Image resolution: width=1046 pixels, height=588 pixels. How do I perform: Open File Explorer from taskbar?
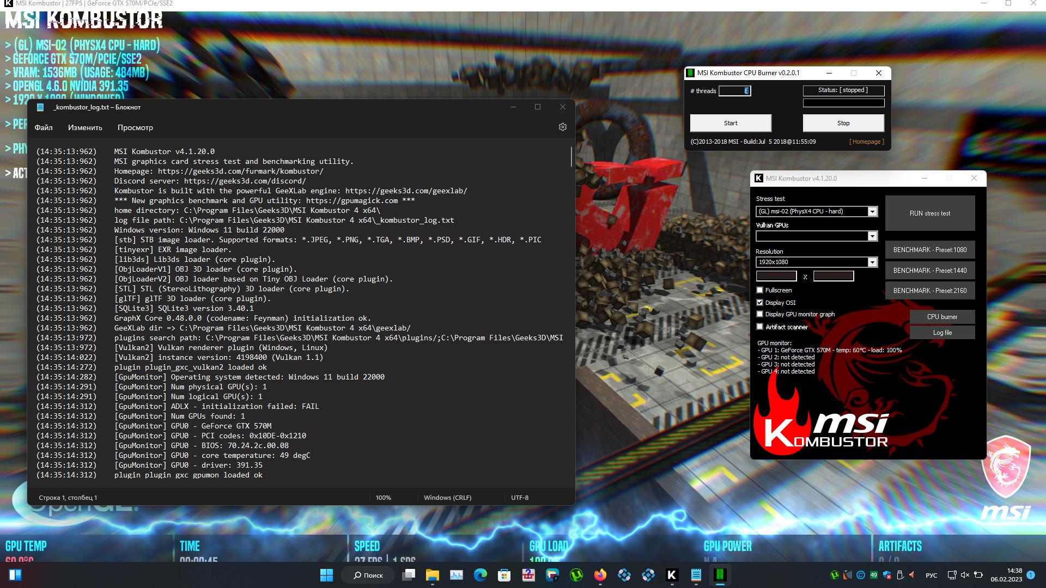432,575
